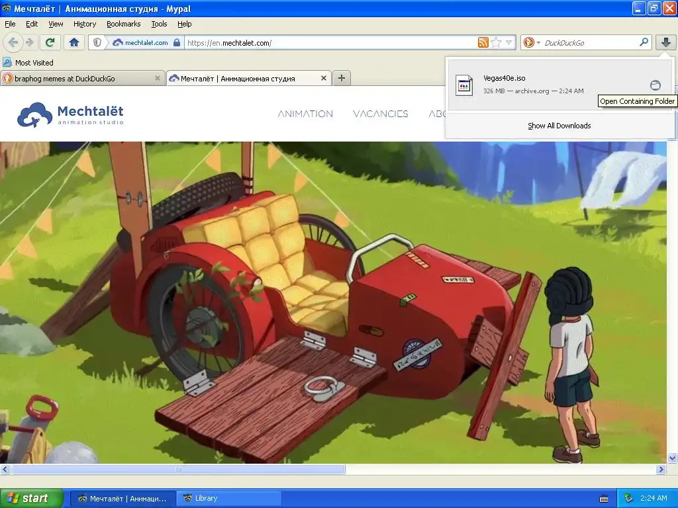
Task: Click the horizontal scrollbar thumb
Action: coord(178,469)
